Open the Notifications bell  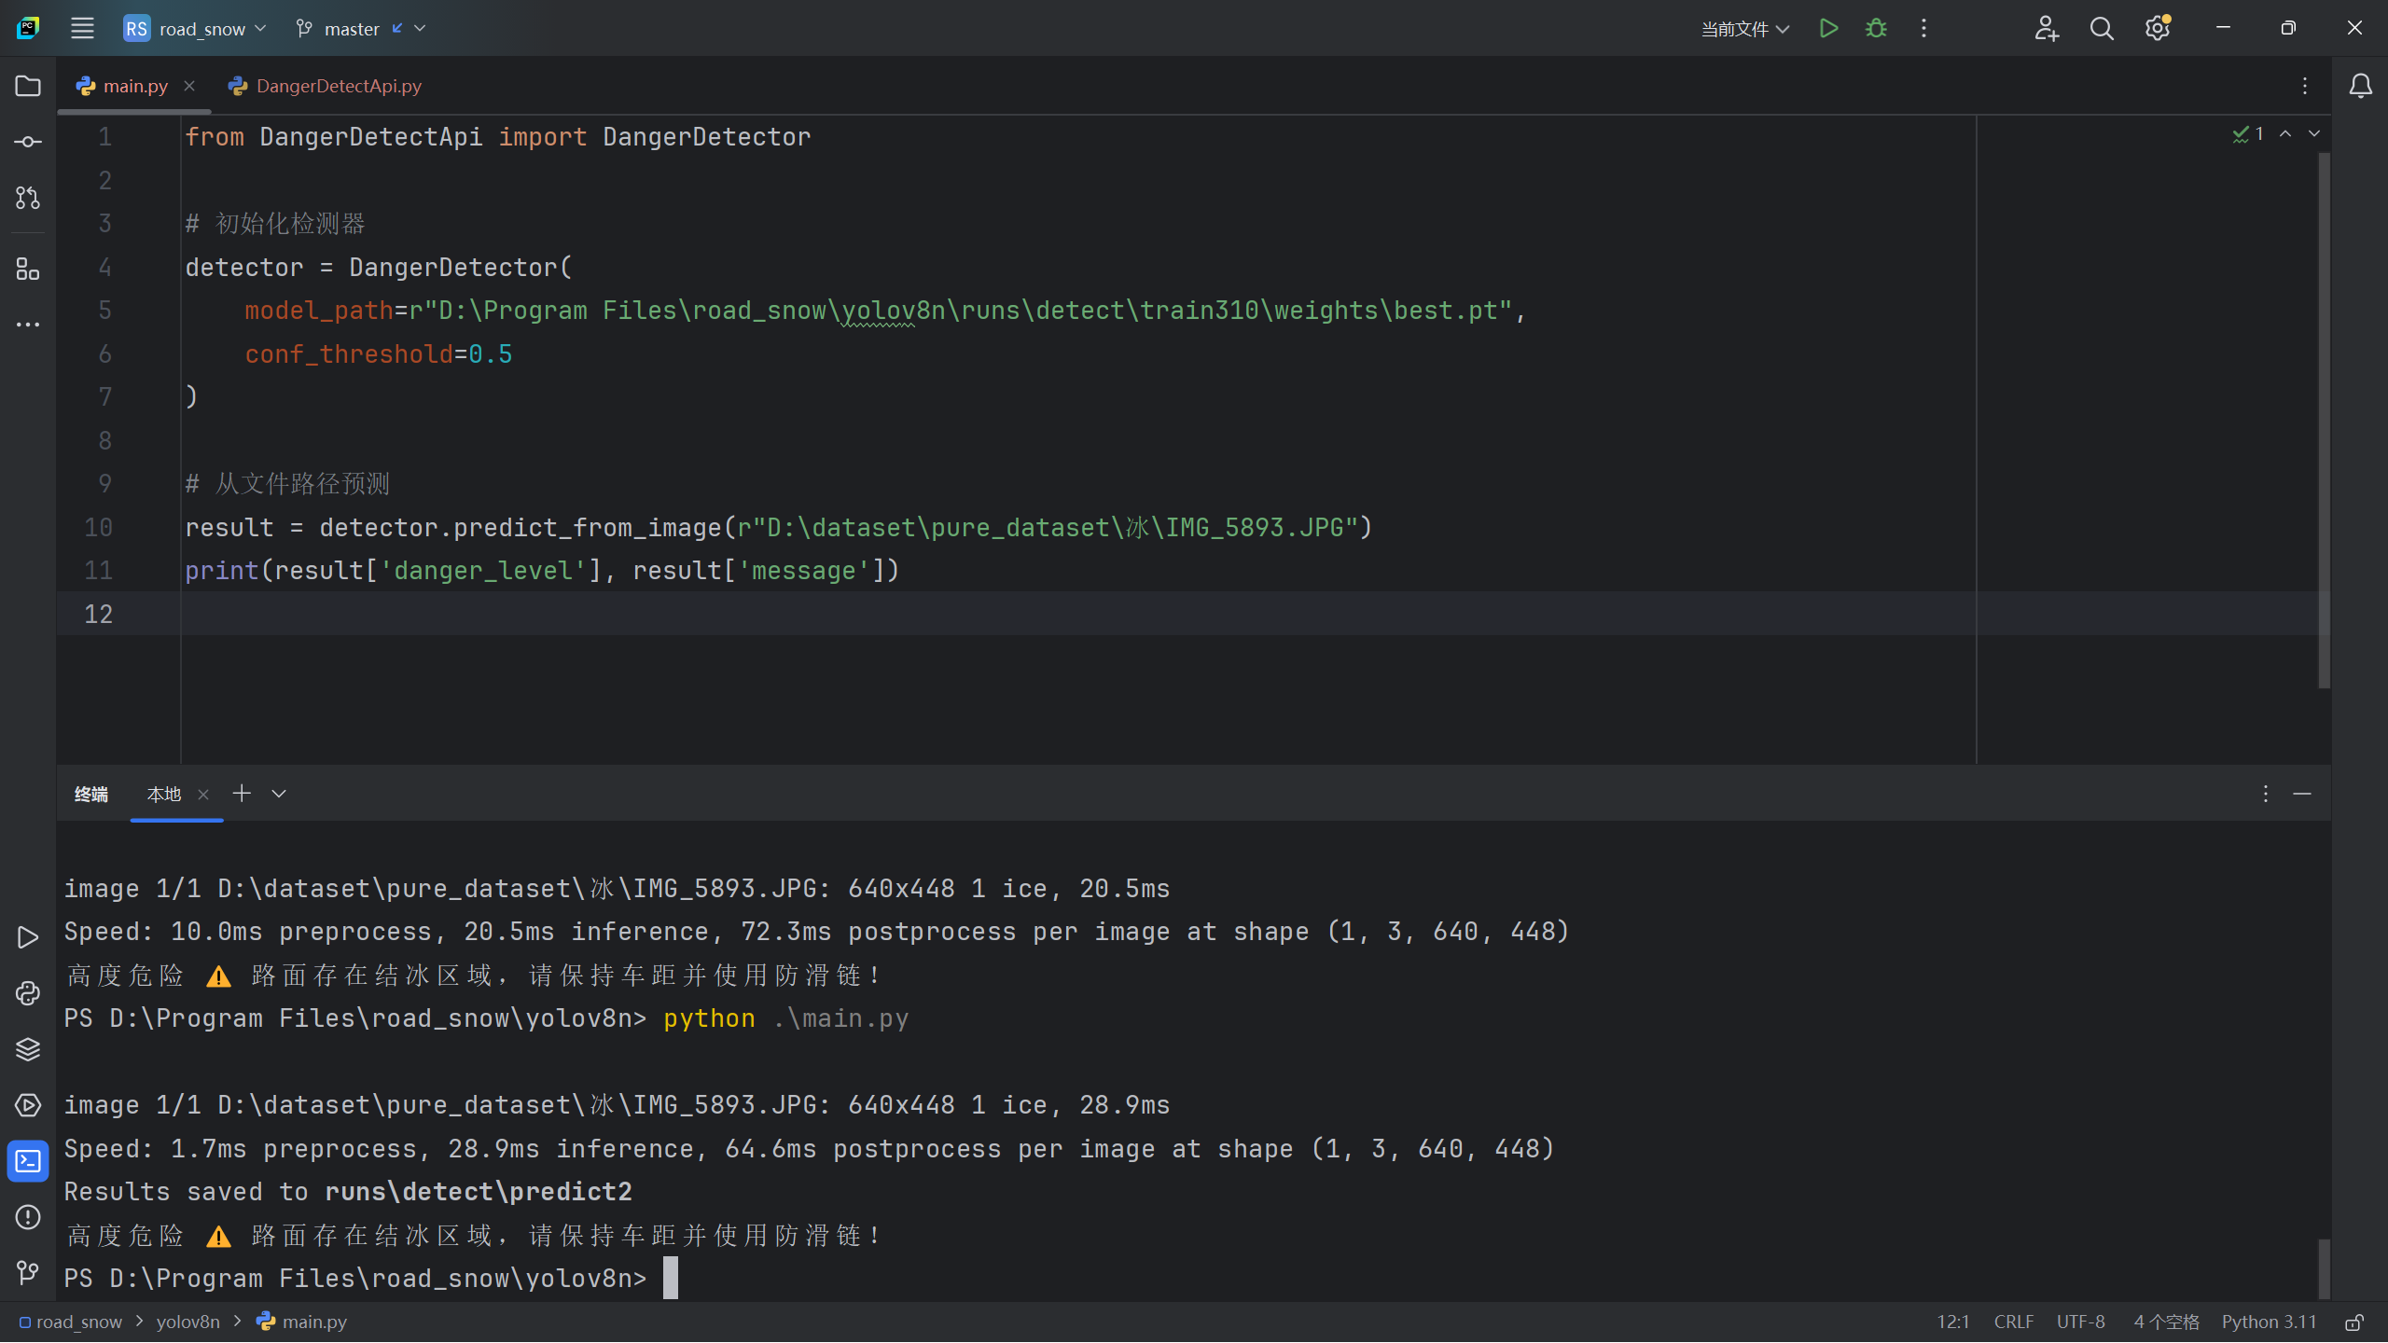pos(2360,86)
